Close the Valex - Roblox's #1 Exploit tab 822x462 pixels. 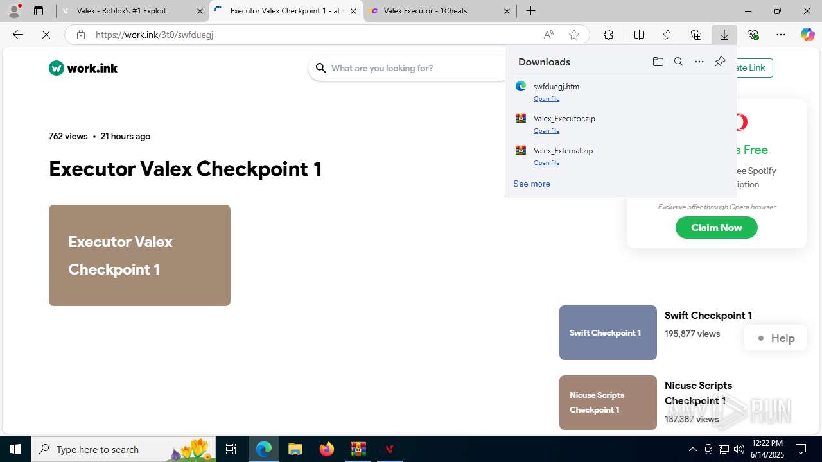199,11
